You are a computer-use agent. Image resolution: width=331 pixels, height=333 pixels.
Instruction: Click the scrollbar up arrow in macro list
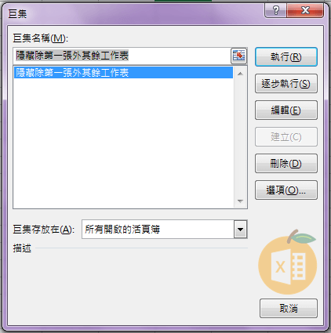click(x=240, y=74)
